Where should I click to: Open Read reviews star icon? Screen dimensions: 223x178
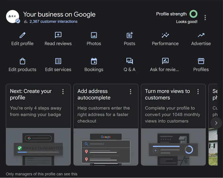[x=58, y=35]
